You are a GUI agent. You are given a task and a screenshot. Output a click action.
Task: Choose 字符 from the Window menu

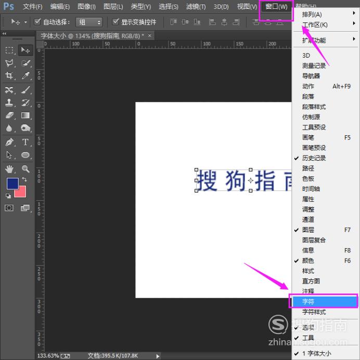coord(324,302)
